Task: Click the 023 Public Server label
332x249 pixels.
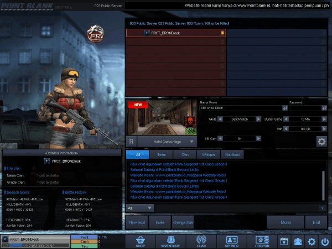Action: click(108, 6)
